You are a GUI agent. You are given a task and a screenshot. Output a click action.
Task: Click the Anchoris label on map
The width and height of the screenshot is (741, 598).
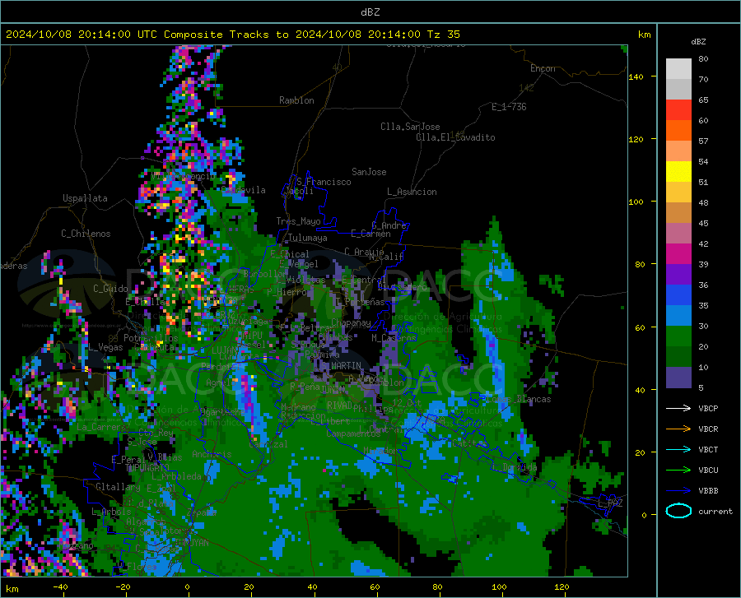pos(212,455)
